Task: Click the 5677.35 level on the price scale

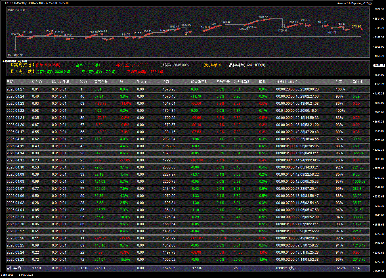Action: tap(379, 9)
